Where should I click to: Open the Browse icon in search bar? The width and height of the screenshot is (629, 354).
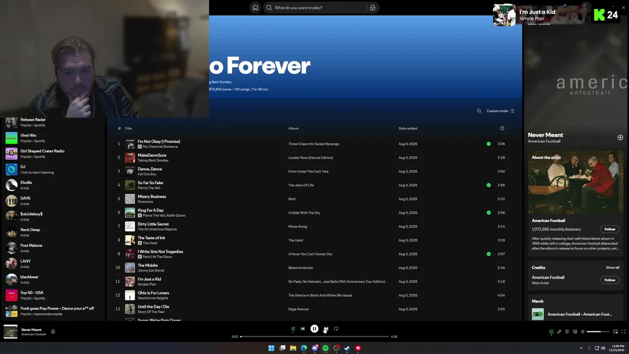(372, 7)
